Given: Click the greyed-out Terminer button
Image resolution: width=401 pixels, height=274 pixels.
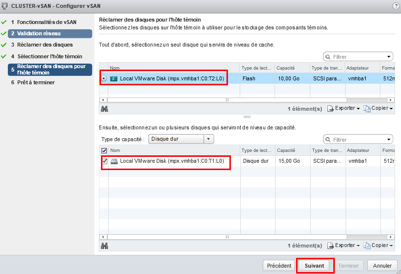Looking at the screenshot, I should pos(349,266).
